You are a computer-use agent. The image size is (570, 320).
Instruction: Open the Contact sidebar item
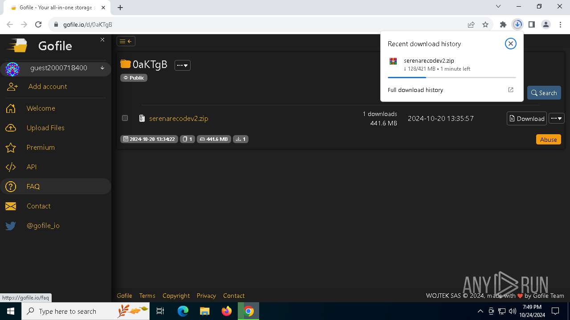click(x=38, y=206)
